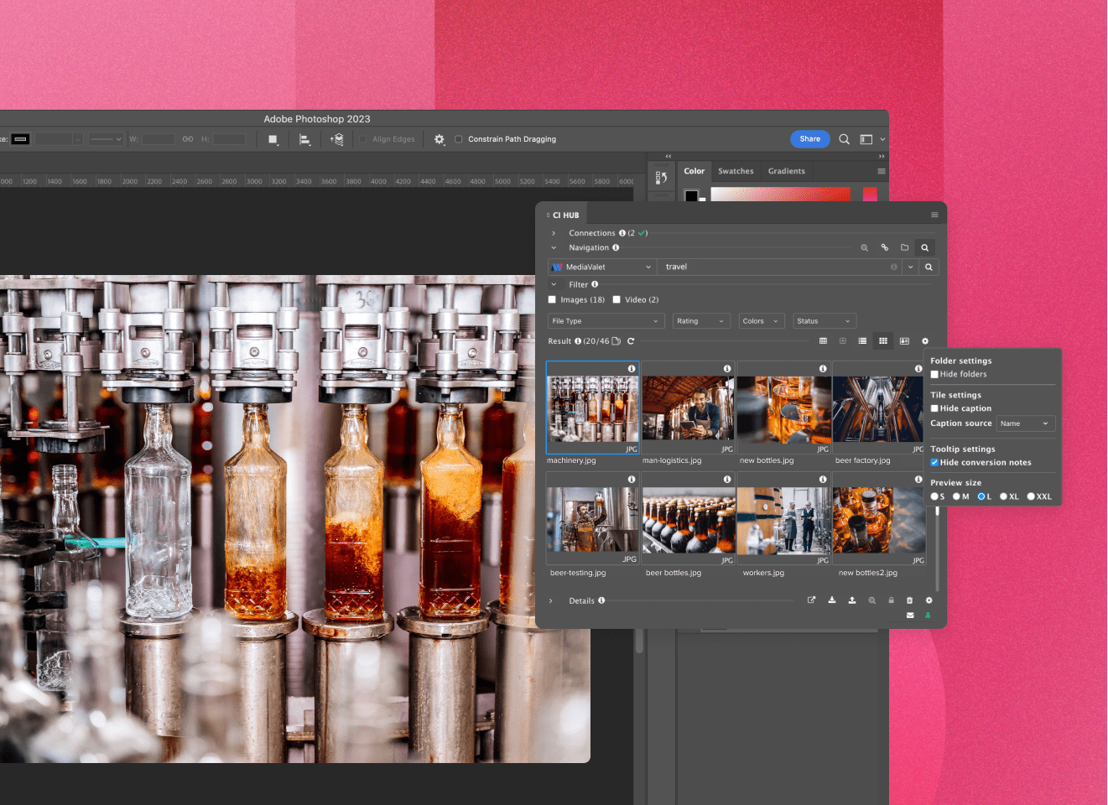The image size is (1108, 805).
Task: Click the foreground color swatch in Color panel
Action: point(691,195)
